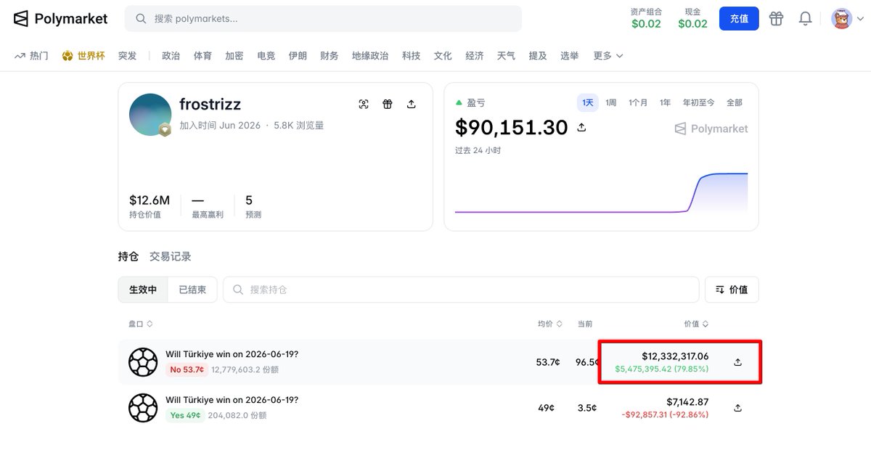This screenshot has width=871, height=450.
Task: Share the Yes 49¢ Türkiye position
Action: click(738, 408)
